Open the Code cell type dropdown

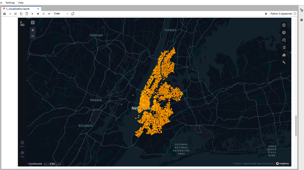coord(60,14)
